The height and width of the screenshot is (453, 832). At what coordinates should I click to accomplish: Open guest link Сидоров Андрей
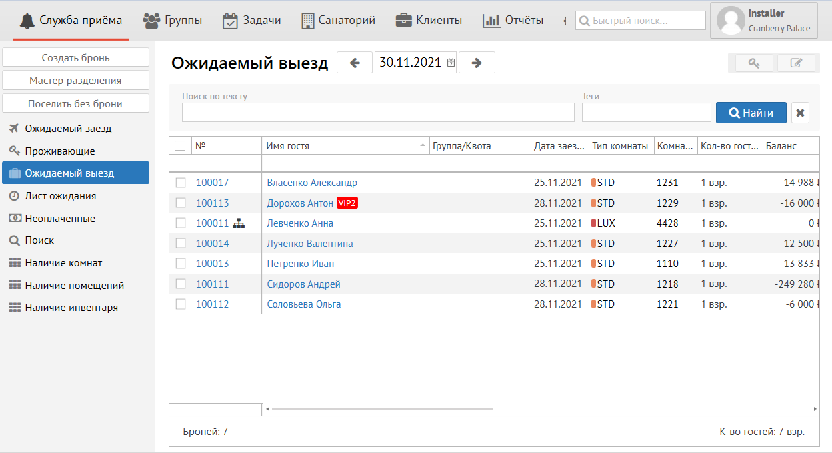[303, 284]
